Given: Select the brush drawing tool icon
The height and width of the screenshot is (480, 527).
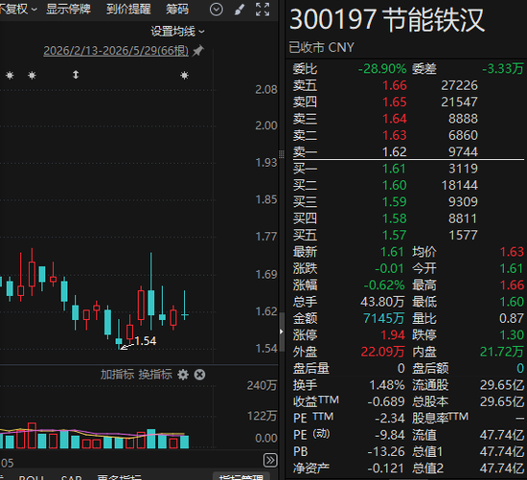Looking at the screenshot, I should tap(239, 10).
